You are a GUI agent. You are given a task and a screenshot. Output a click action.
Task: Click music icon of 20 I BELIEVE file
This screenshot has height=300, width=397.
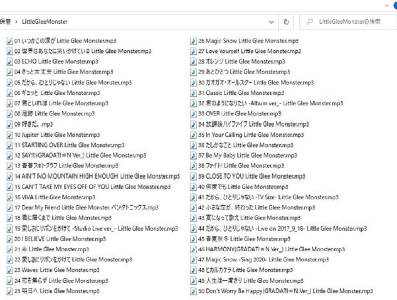tap(10, 239)
